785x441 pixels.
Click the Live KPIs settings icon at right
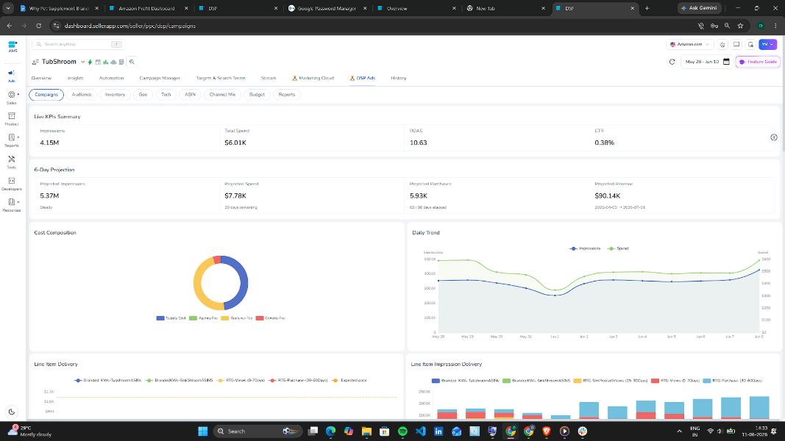click(773, 137)
